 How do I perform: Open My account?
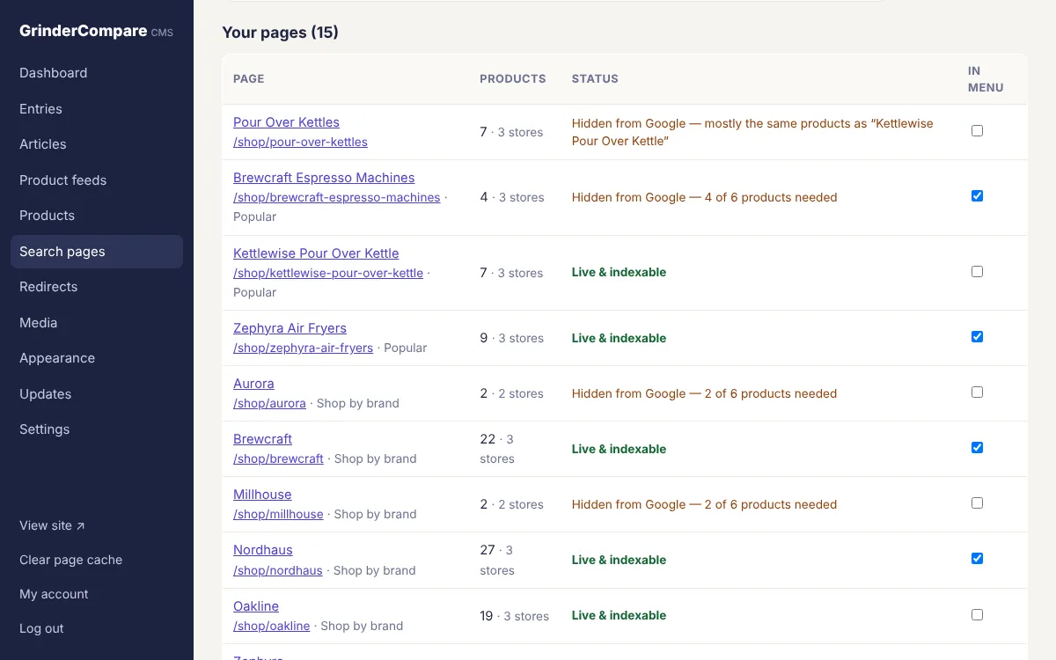pyautogui.click(x=54, y=594)
